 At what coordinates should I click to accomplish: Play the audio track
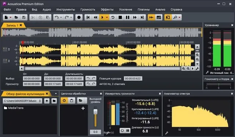tap(102, 17)
